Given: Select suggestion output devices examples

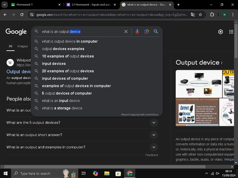Looking at the screenshot, I should click(x=97, y=49).
